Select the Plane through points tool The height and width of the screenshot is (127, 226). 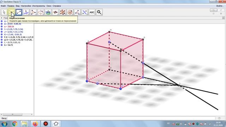[55, 12]
